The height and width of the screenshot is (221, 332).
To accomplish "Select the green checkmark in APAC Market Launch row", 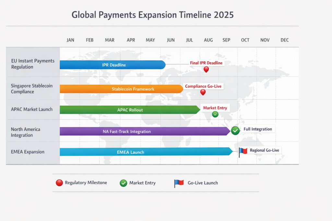I will tap(215, 114).
